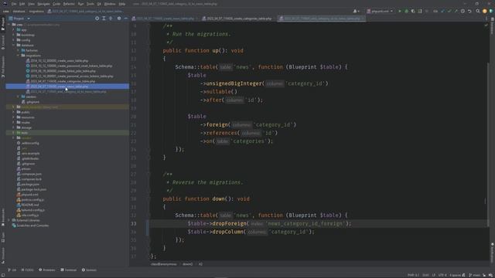Collapse the database folder in tree
The image size is (495, 278).
coord(14,45)
